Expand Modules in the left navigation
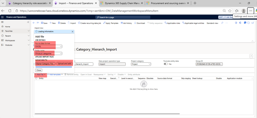 tap(29, 45)
